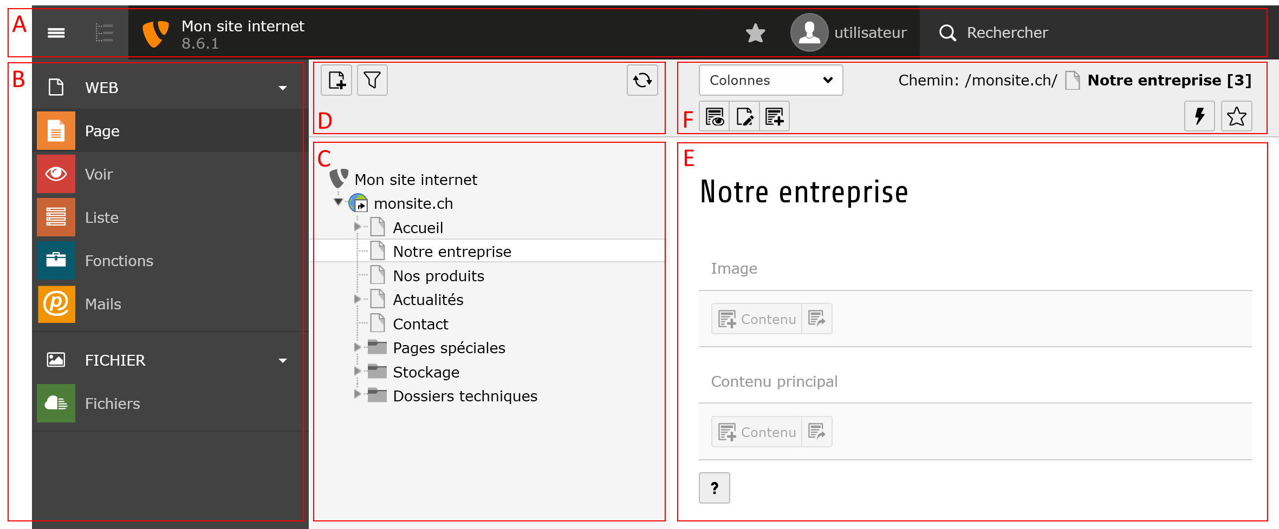Click the 'Contenu' button under Image

pos(756,319)
